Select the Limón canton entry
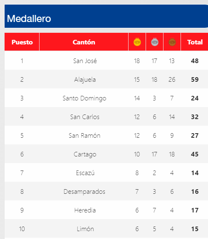Image resolution: width=208 pixels, height=239 pixels. [x=85, y=229]
